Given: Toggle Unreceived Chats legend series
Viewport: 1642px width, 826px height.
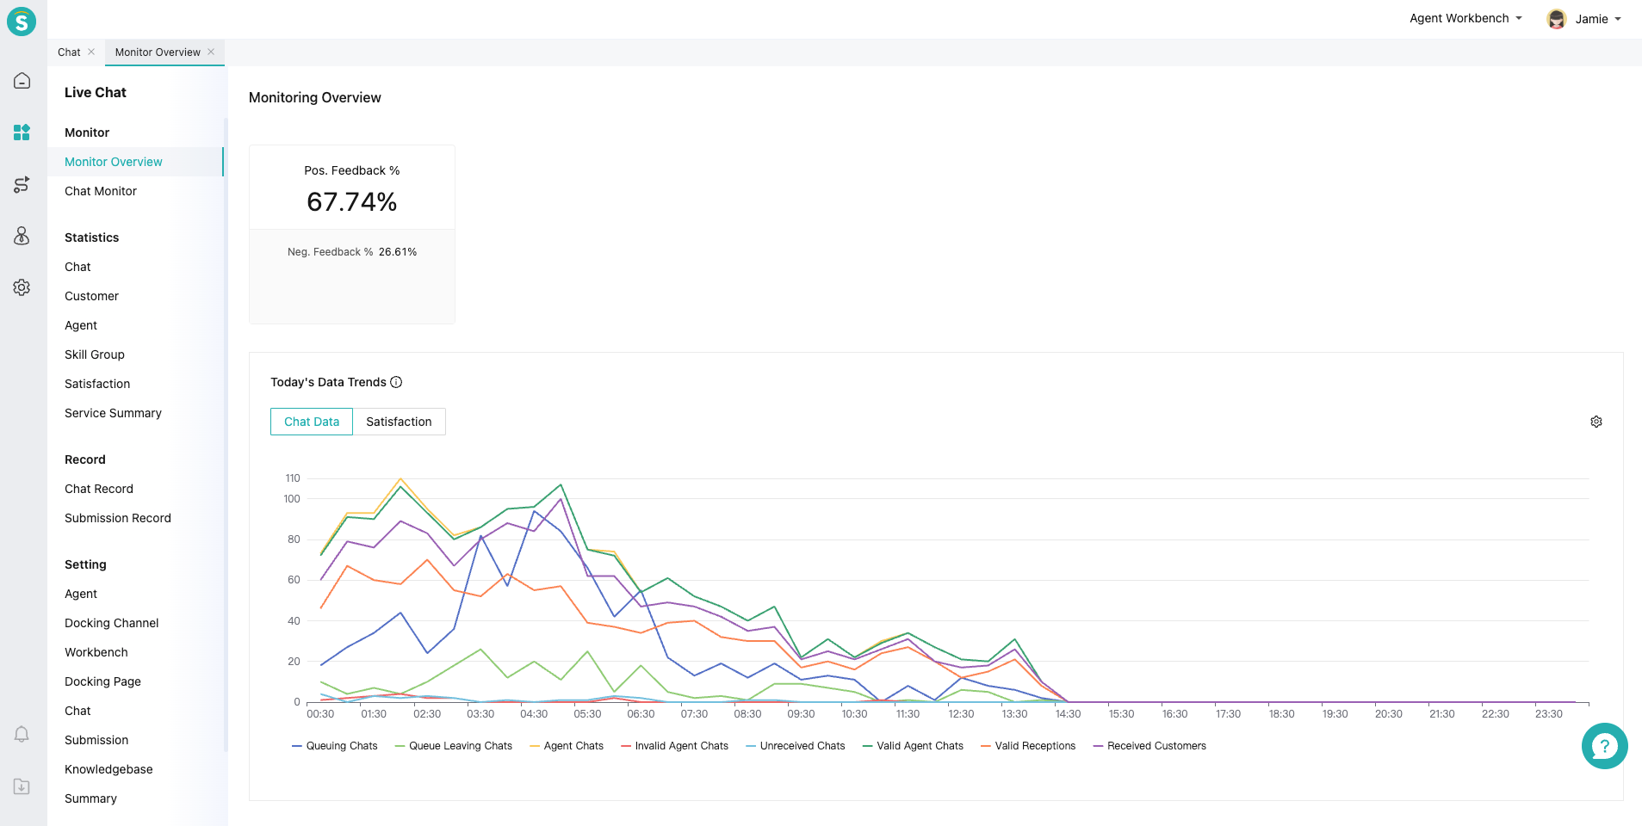Looking at the screenshot, I should pyautogui.click(x=796, y=746).
